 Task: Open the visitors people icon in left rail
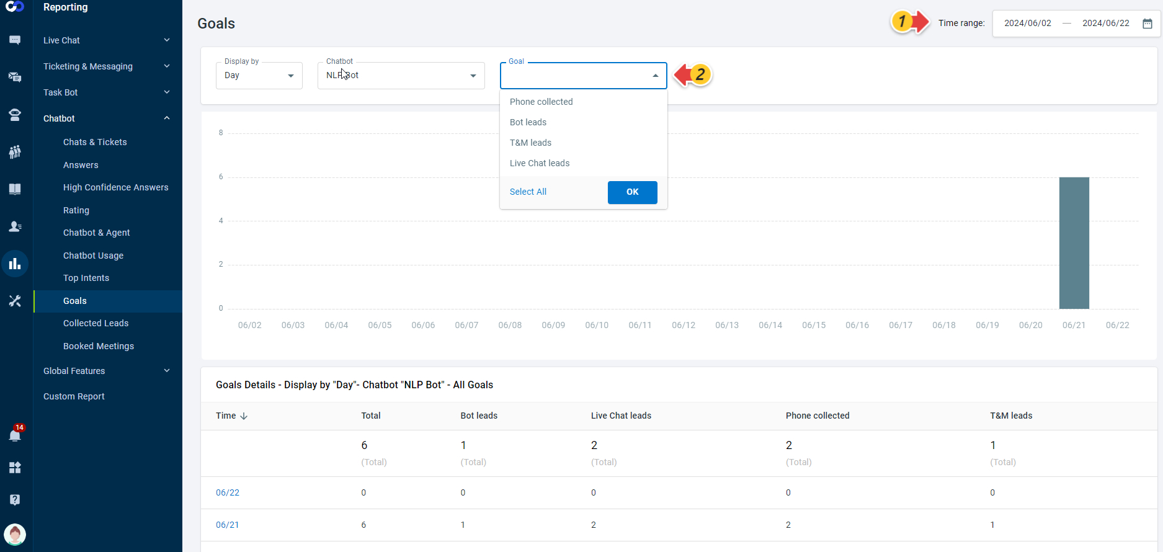point(15,152)
